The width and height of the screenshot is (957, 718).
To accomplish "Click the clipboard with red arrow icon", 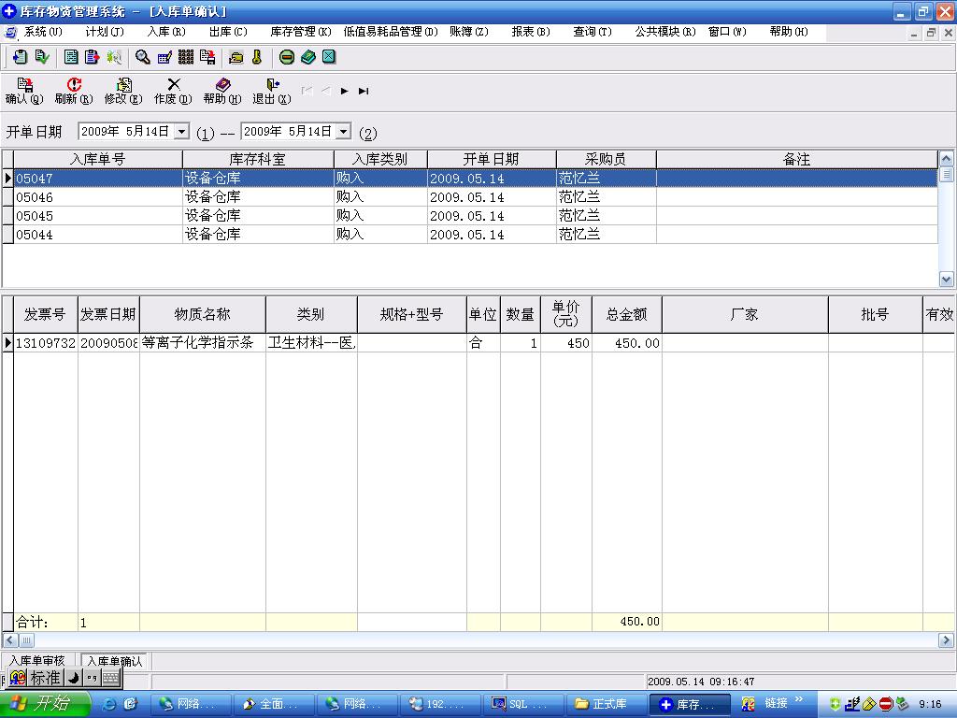I will click(93, 57).
